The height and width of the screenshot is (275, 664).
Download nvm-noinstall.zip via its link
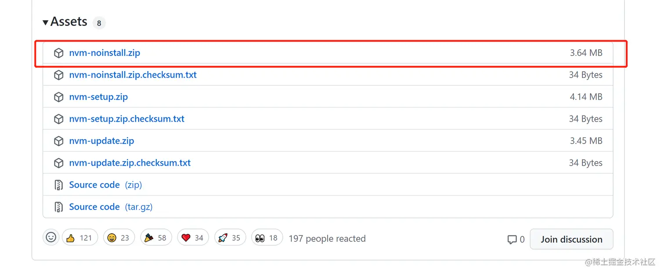point(105,53)
